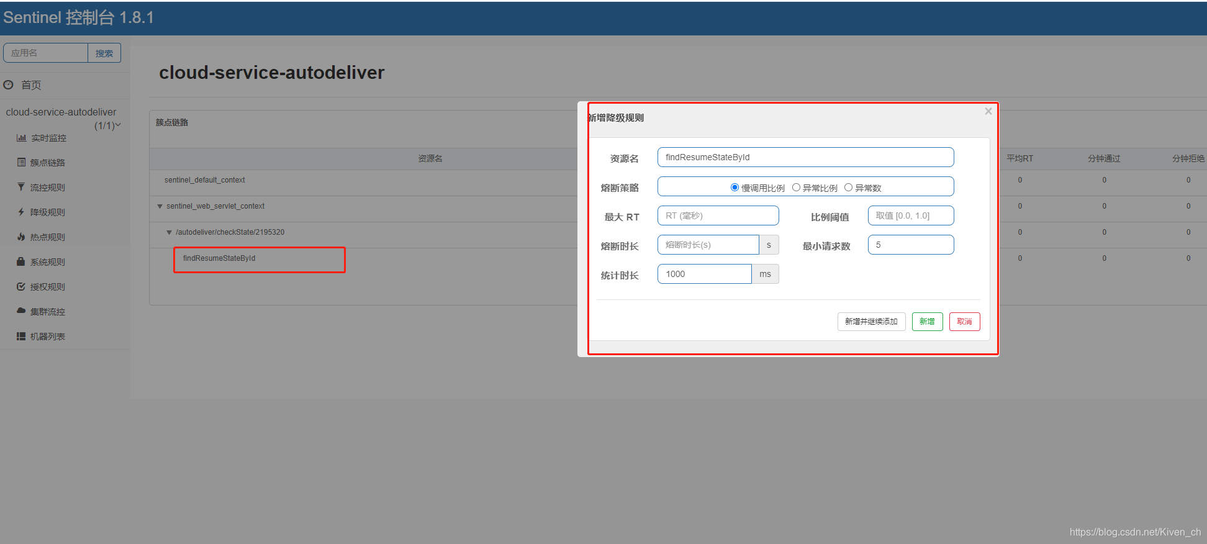Collapse the sentinel_web_servlet_context tree node

(x=160, y=206)
